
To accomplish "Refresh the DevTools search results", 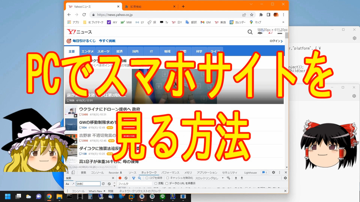I will 103,184.
